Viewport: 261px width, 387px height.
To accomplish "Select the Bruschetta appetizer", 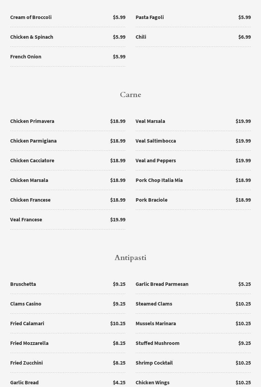I will pos(23,284).
